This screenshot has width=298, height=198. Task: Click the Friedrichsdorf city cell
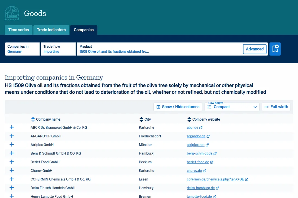(x=150, y=136)
